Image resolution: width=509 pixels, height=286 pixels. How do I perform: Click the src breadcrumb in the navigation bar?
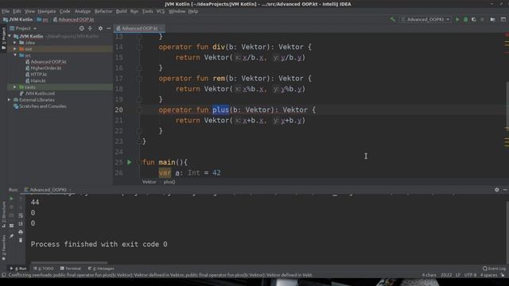tap(43, 19)
